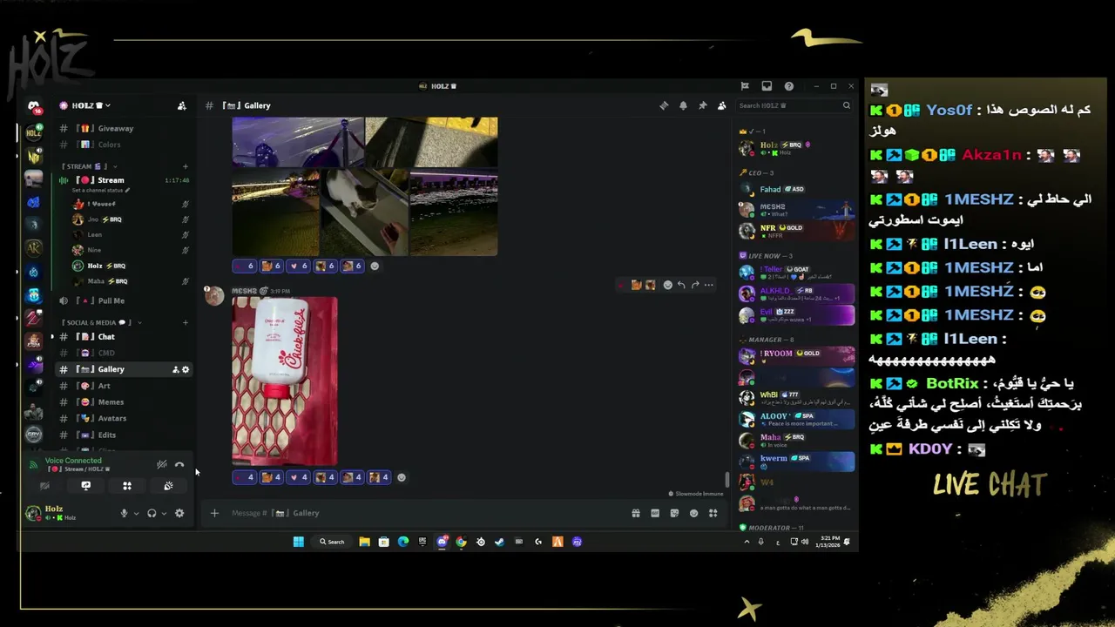The width and height of the screenshot is (1115, 627).
Task: Start an activity in voice panel
Action: (127, 486)
